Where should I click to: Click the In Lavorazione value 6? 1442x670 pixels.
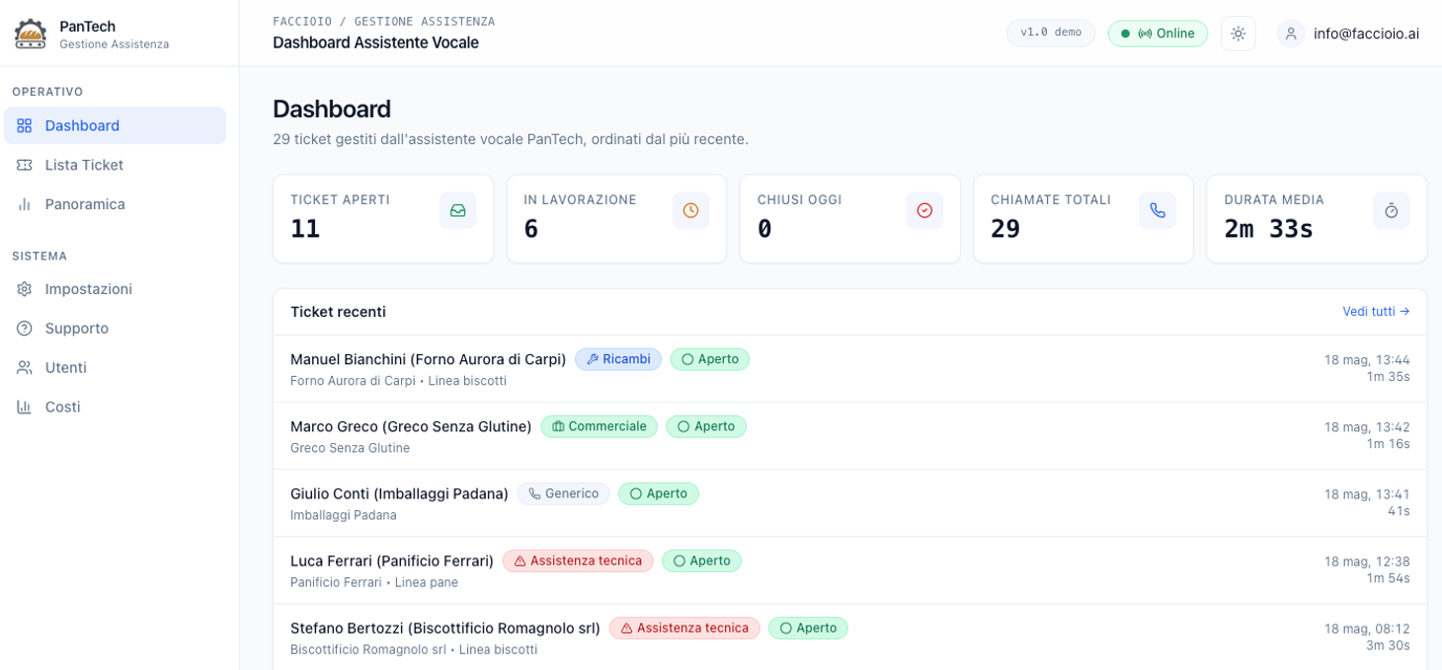coord(530,229)
